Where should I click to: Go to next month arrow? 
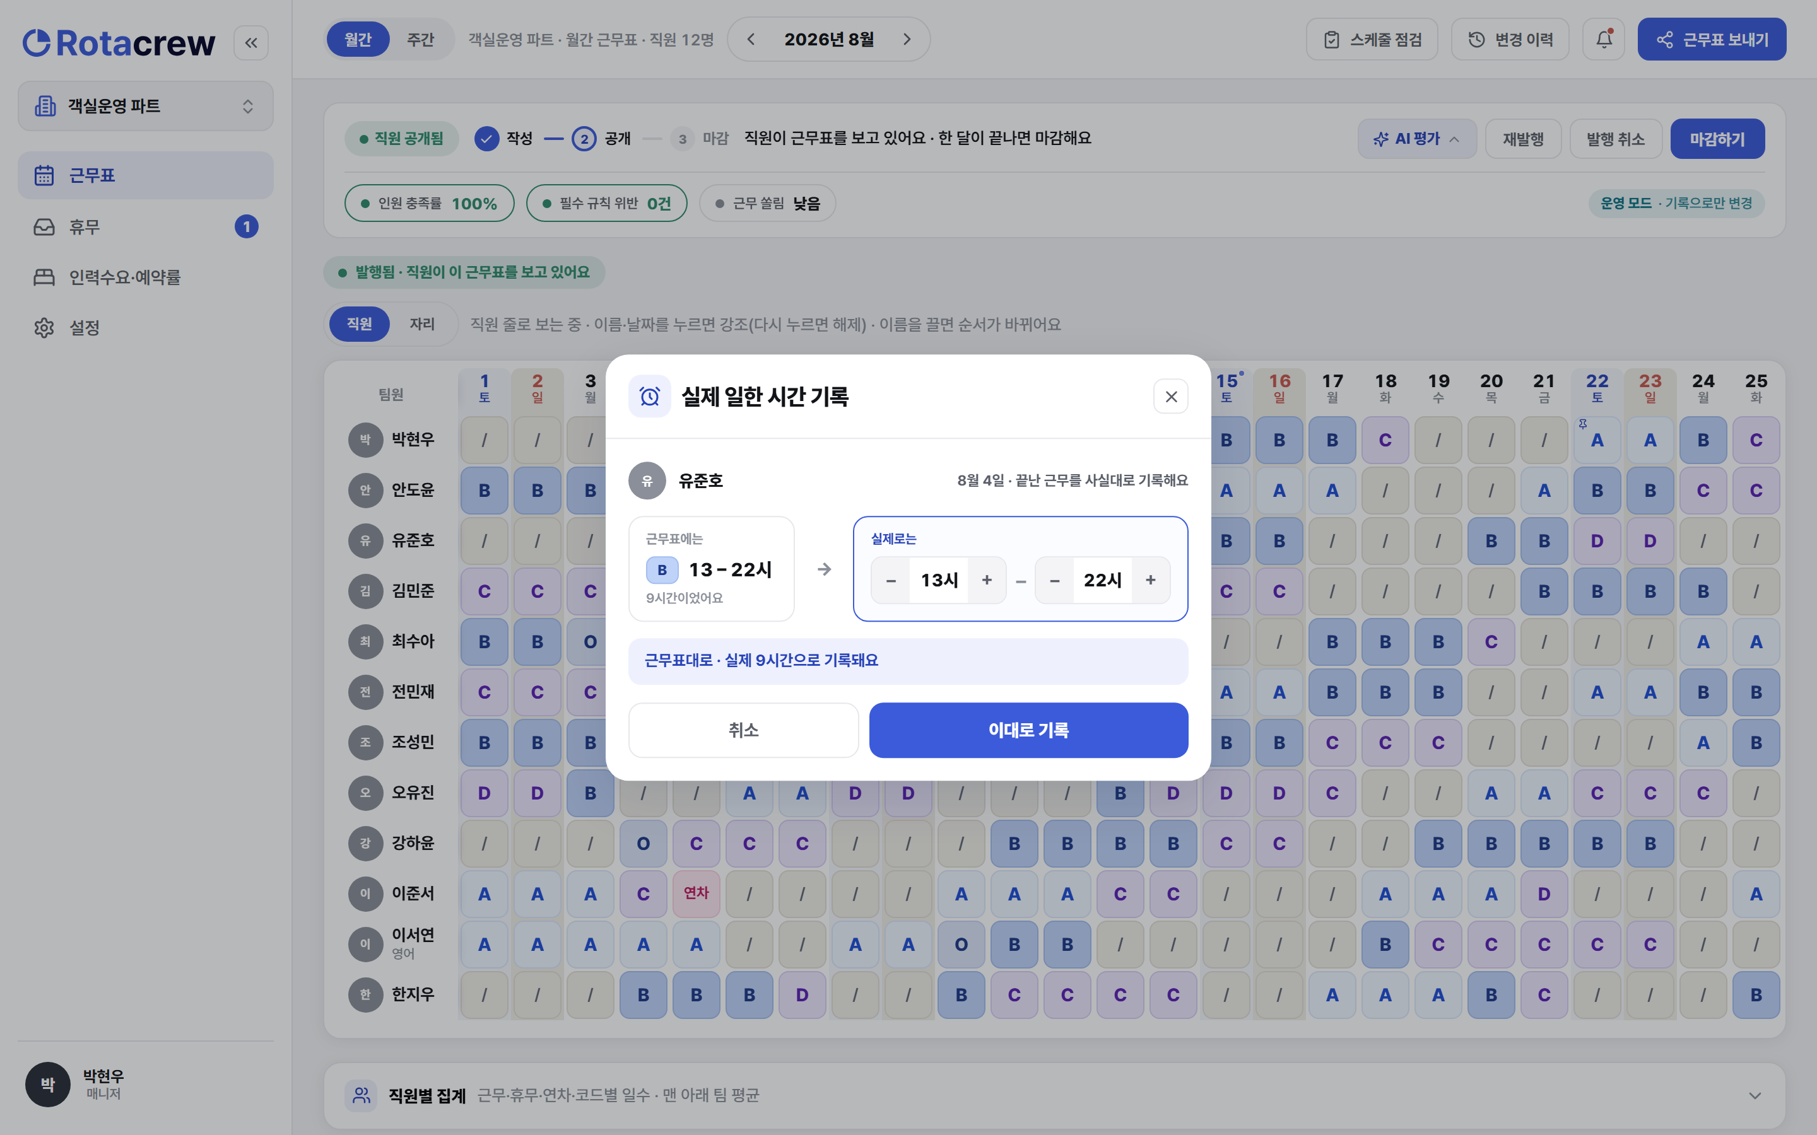click(x=907, y=39)
